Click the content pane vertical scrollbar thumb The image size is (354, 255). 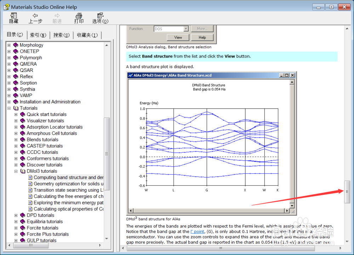[x=347, y=192]
